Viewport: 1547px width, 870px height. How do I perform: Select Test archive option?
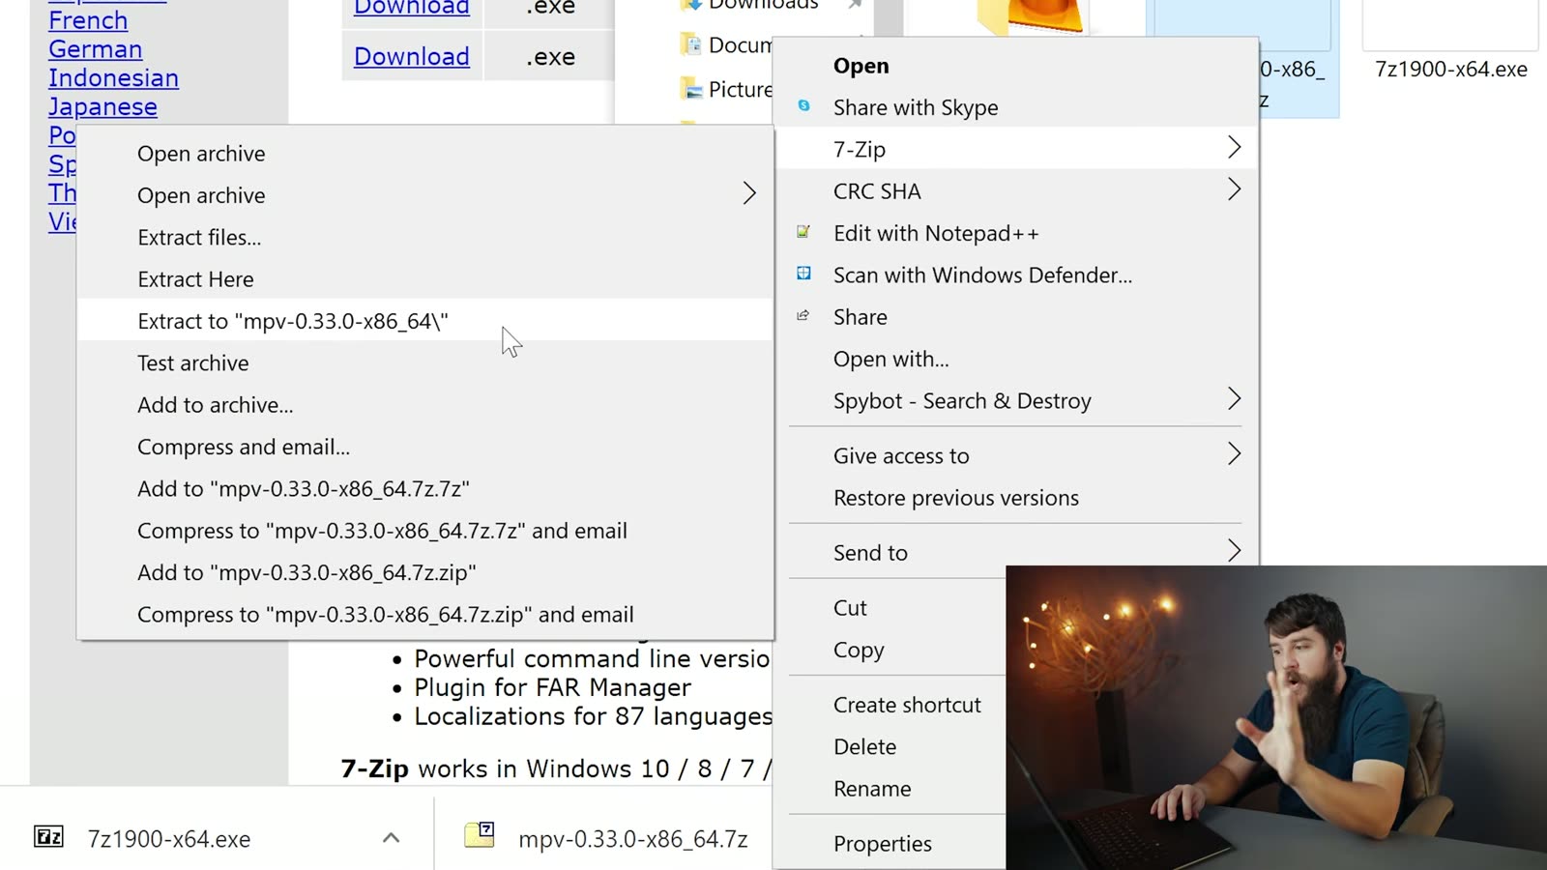pos(425,363)
